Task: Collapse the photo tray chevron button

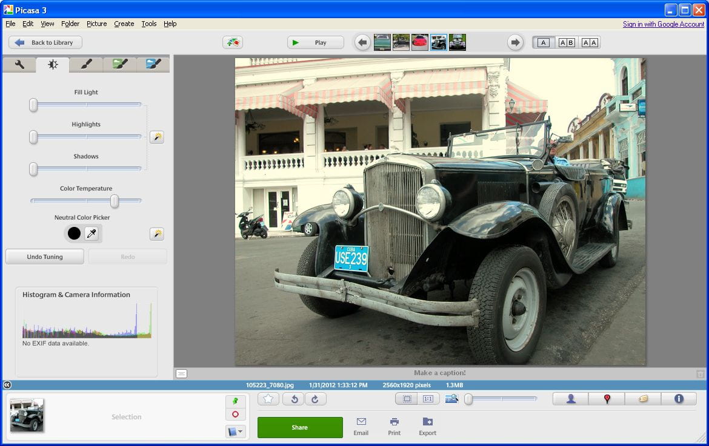Action: tap(7, 385)
